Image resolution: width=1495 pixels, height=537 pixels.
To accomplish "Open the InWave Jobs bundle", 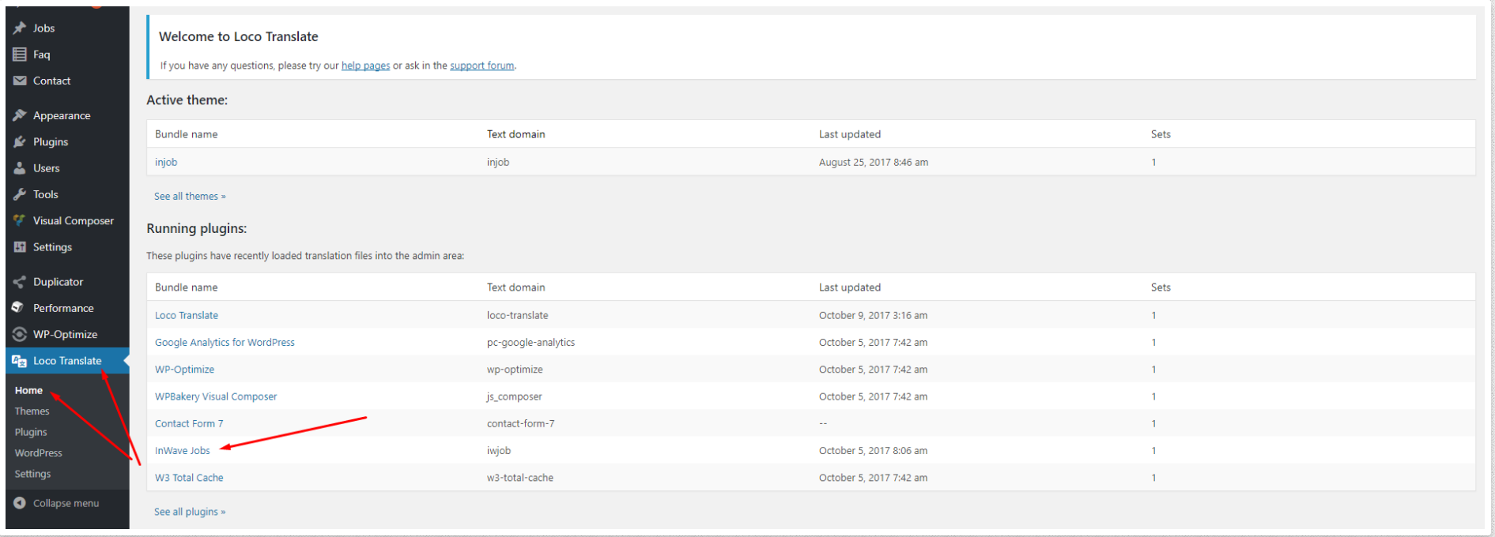I will point(183,450).
